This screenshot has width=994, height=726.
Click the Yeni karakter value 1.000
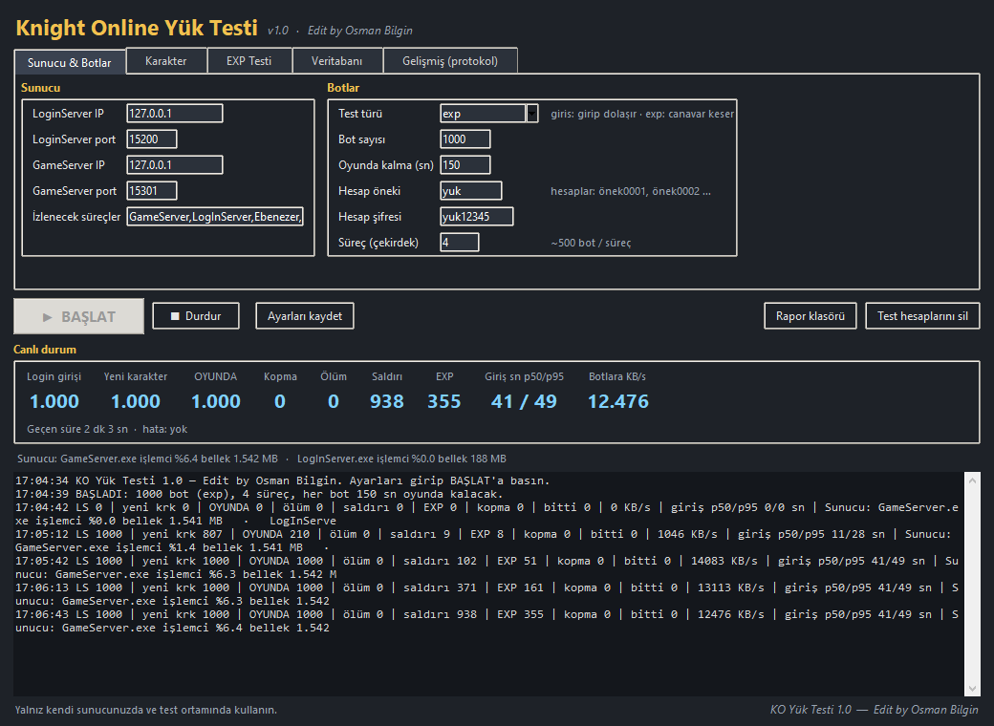coord(136,401)
